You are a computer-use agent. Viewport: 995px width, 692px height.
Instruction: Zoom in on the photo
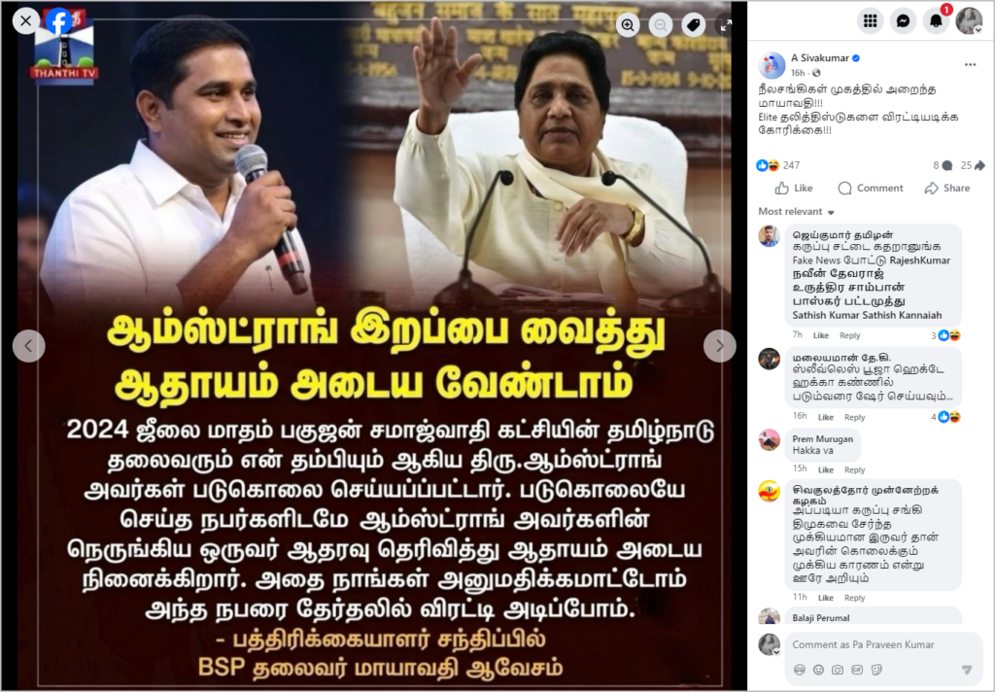[x=629, y=24]
